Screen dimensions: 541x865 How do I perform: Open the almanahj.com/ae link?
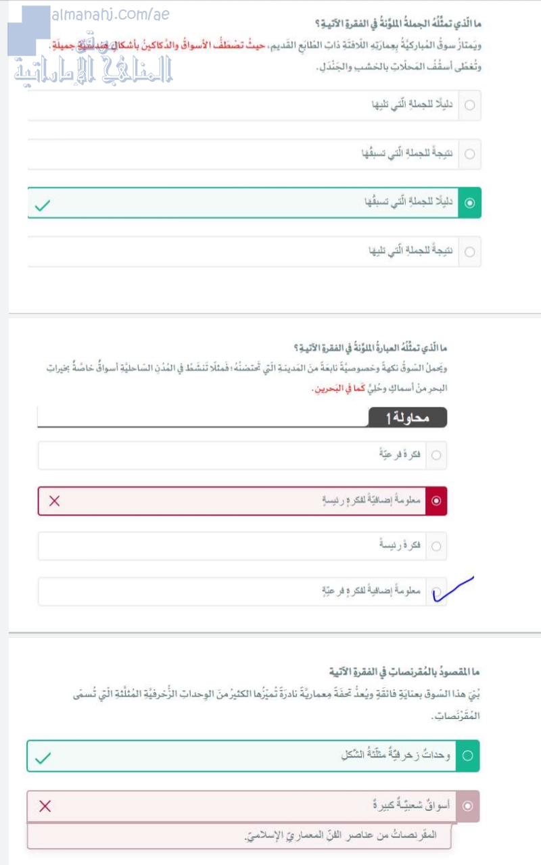(111, 14)
